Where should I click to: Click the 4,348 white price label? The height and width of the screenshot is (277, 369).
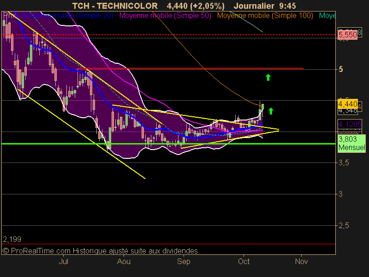pyautogui.click(x=348, y=111)
